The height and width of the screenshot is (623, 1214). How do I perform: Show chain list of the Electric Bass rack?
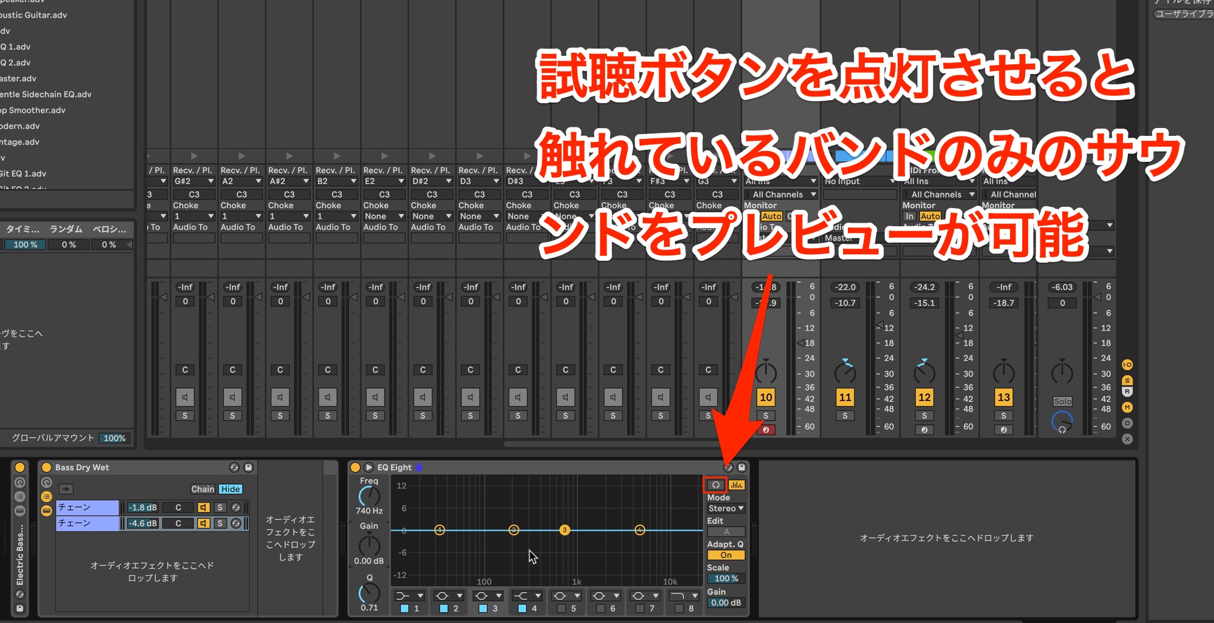(19, 497)
